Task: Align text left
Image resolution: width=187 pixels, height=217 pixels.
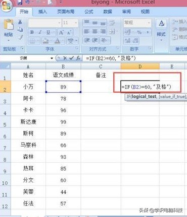Action: 86,32
